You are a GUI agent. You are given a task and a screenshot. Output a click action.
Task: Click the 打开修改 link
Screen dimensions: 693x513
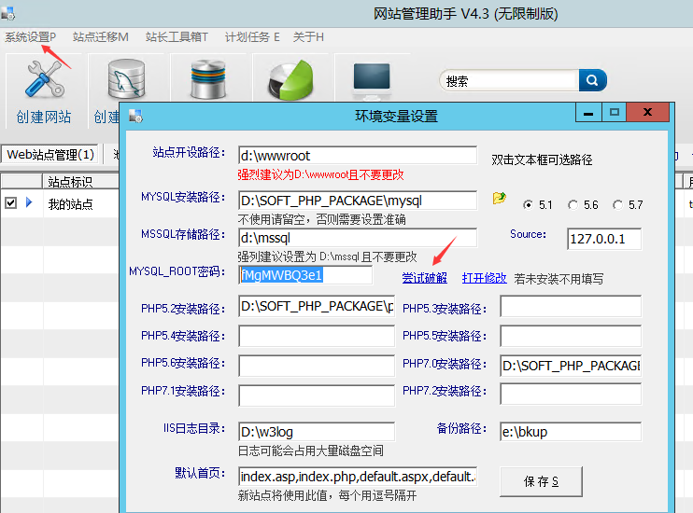tap(484, 278)
